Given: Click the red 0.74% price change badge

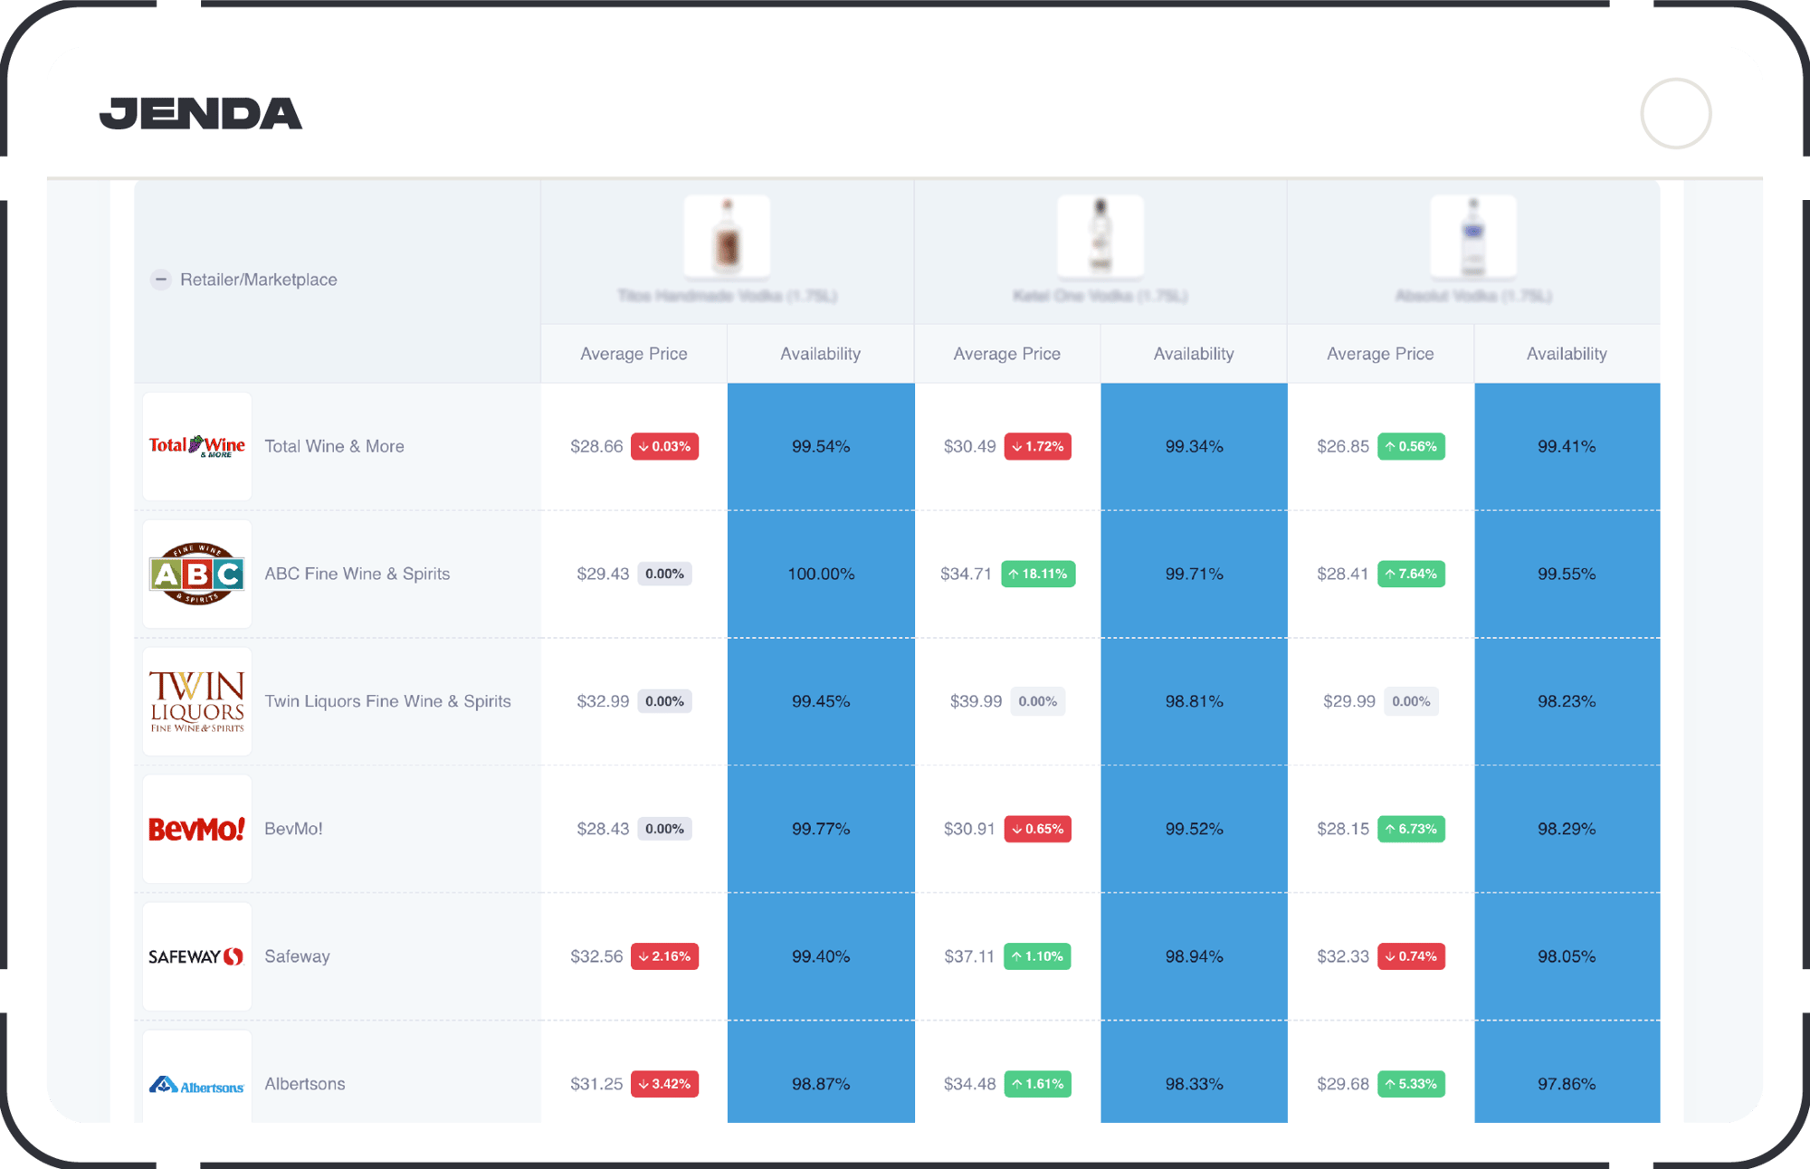Looking at the screenshot, I should [x=1411, y=956].
